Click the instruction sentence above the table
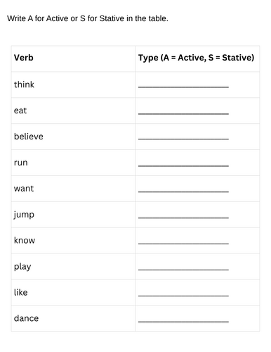Viewport: 271px width, 352px height. [x=88, y=18]
